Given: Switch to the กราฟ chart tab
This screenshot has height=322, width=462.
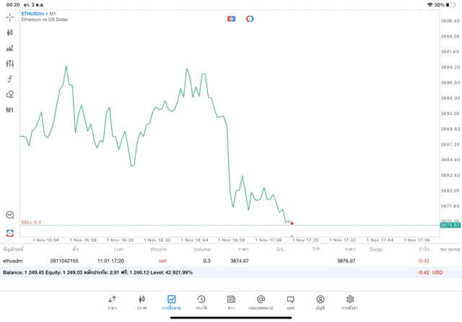Looking at the screenshot, I should [x=141, y=302].
